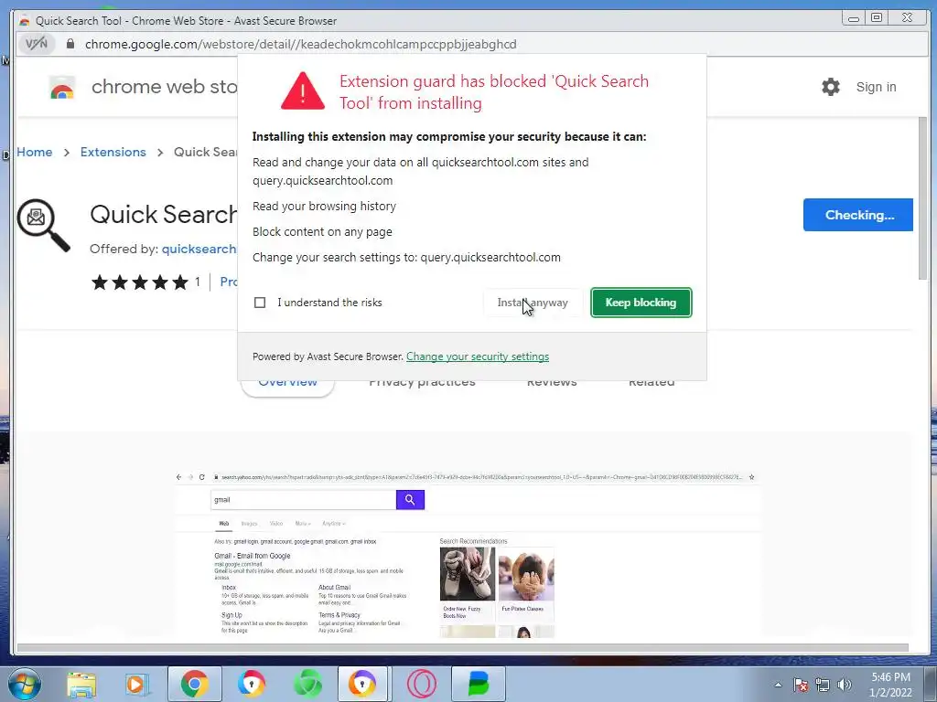Click the extension preview screenshot thumbnail

coord(468,553)
